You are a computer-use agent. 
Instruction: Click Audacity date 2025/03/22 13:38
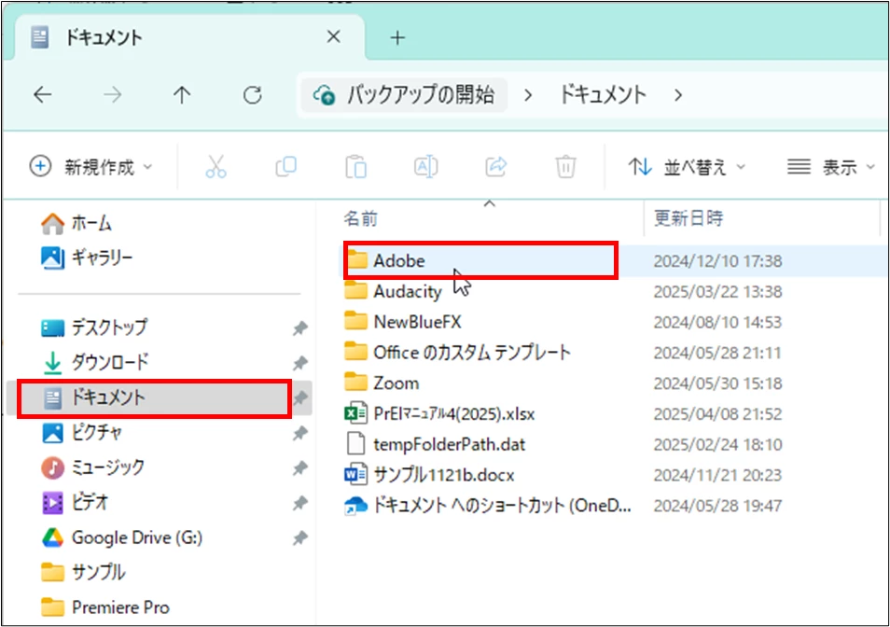(x=717, y=292)
